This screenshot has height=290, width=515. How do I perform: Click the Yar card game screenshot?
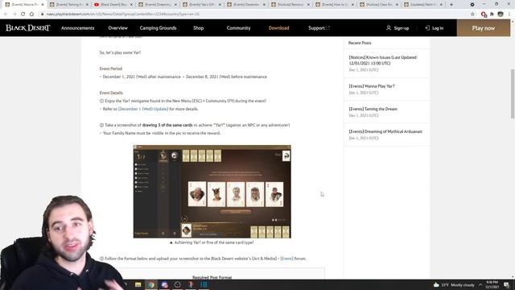click(x=212, y=192)
